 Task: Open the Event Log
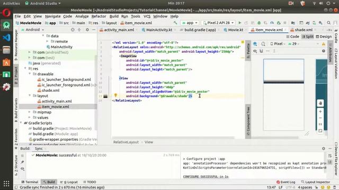(x=286, y=182)
